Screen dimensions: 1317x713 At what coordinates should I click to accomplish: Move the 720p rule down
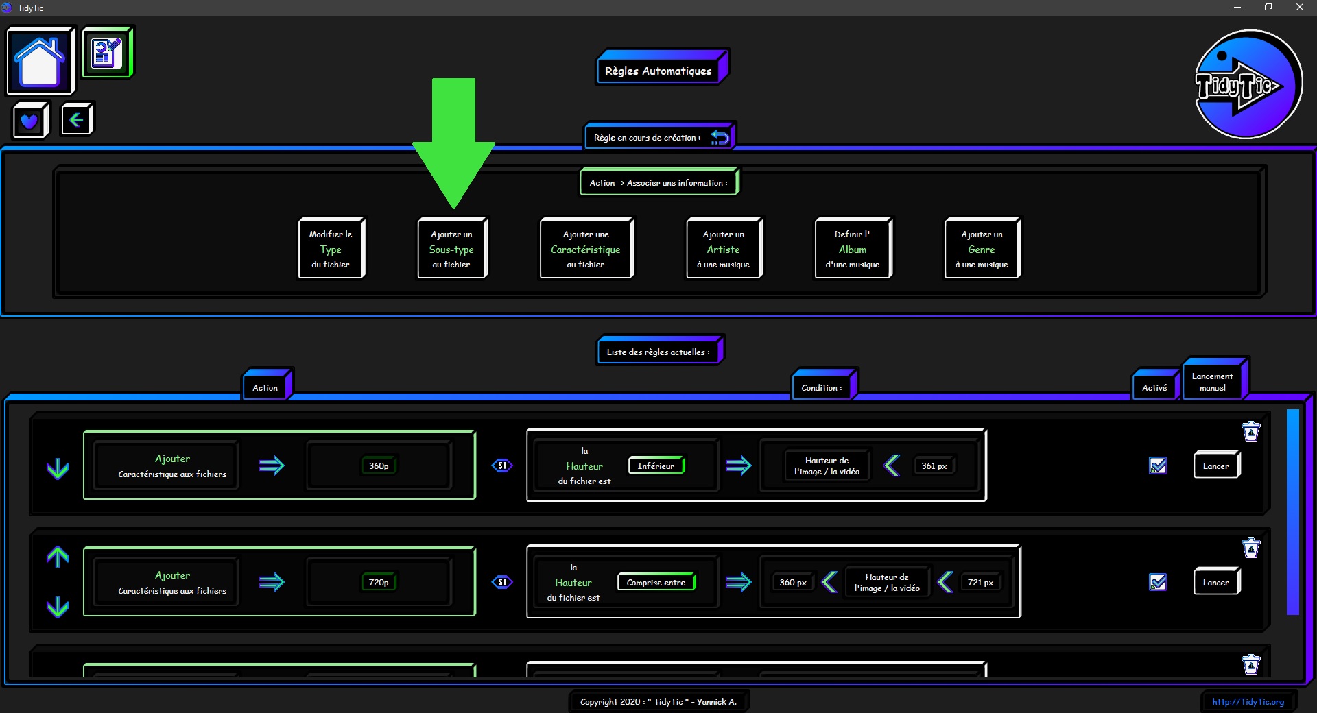tap(58, 607)
